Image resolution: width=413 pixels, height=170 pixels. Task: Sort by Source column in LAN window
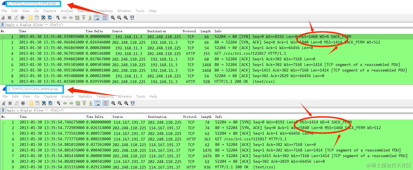[129, 31]
